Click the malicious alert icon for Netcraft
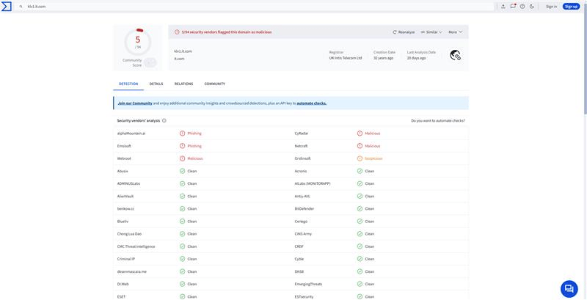The height and width of the screenshot is (300, 587). pos(360,146)
